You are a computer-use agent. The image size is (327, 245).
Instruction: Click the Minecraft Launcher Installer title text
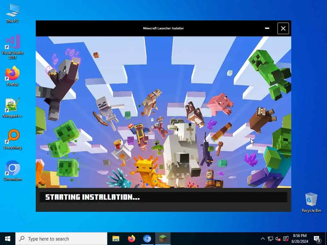tap(163, 28)
